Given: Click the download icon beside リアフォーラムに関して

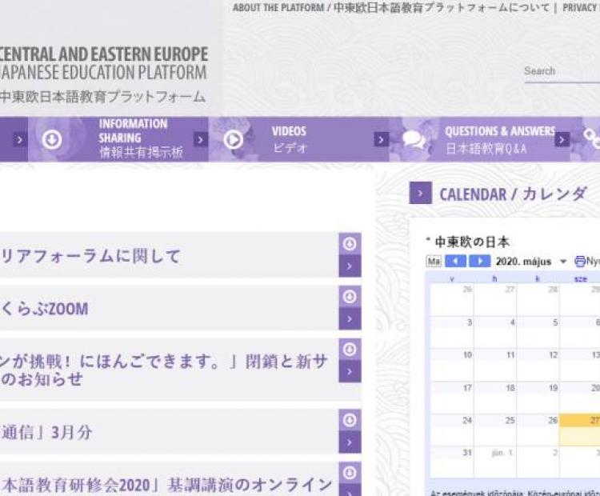Looking at the screenshot, I should point(350,245).
